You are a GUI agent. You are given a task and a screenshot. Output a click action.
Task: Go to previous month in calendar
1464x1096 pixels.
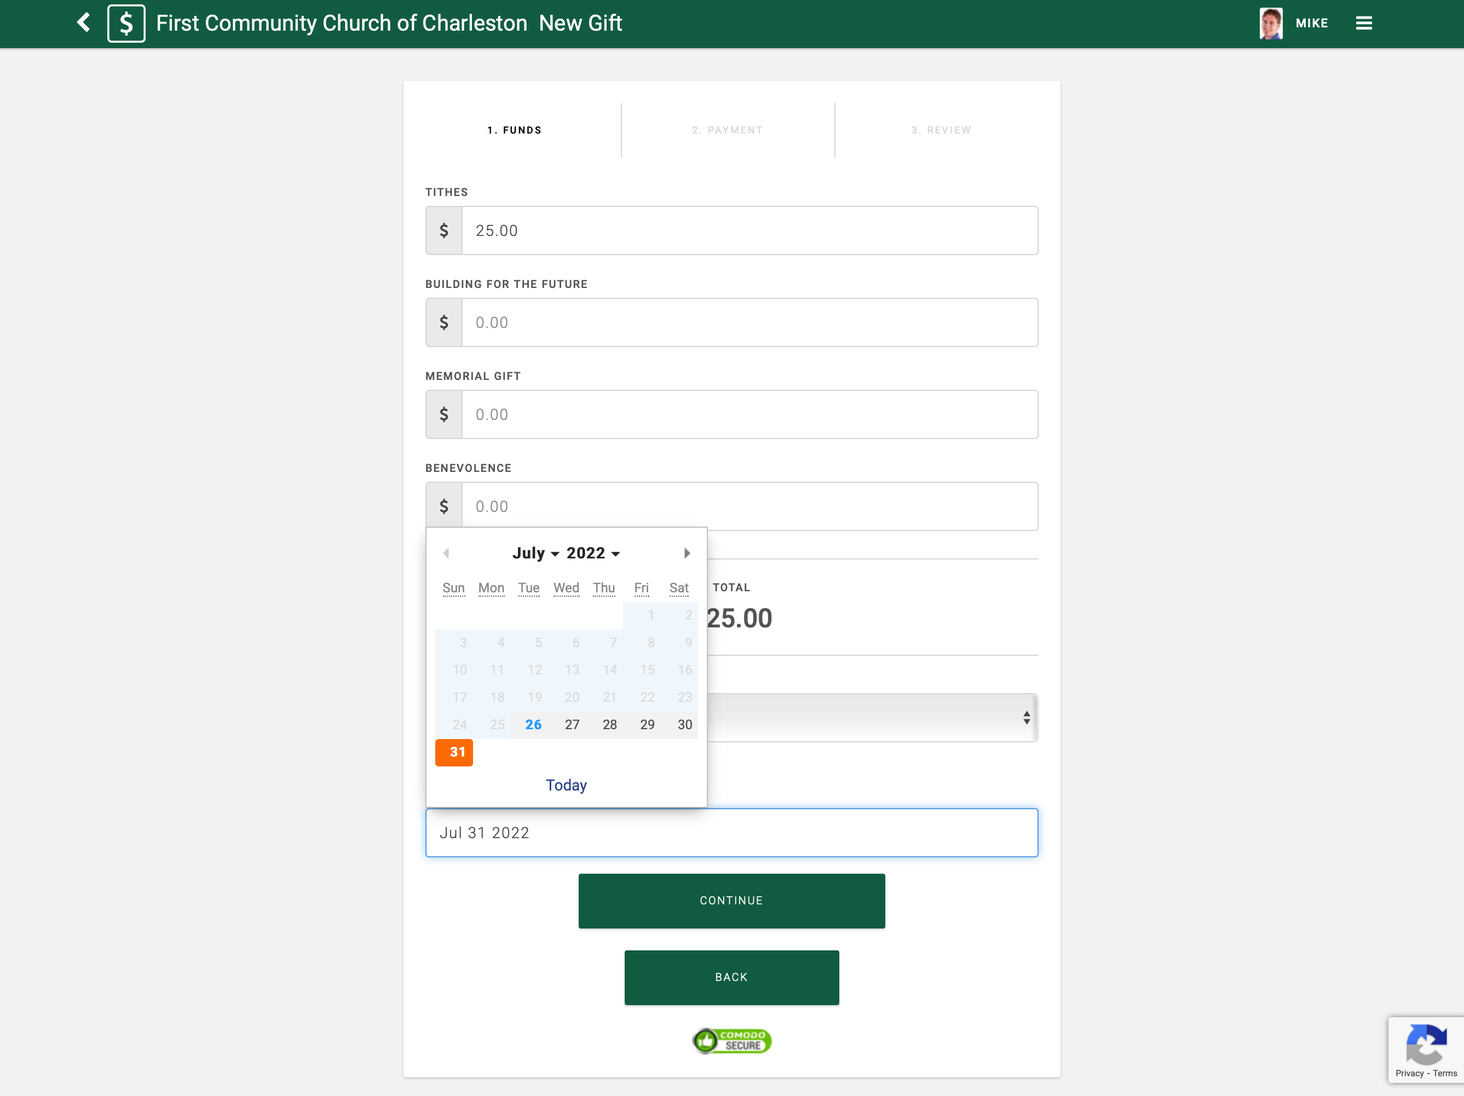[446, 553]
